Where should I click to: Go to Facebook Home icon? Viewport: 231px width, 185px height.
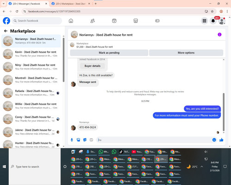[x=71, y=21]
